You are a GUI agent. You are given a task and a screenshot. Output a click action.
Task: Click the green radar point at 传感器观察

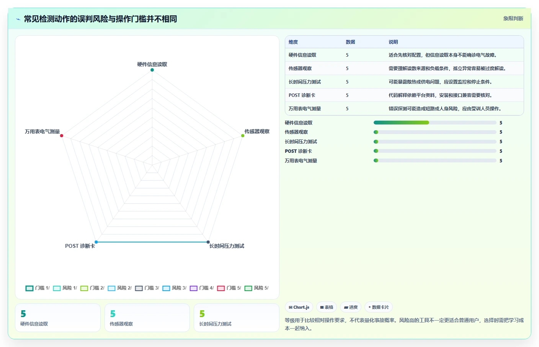[243, 136]
